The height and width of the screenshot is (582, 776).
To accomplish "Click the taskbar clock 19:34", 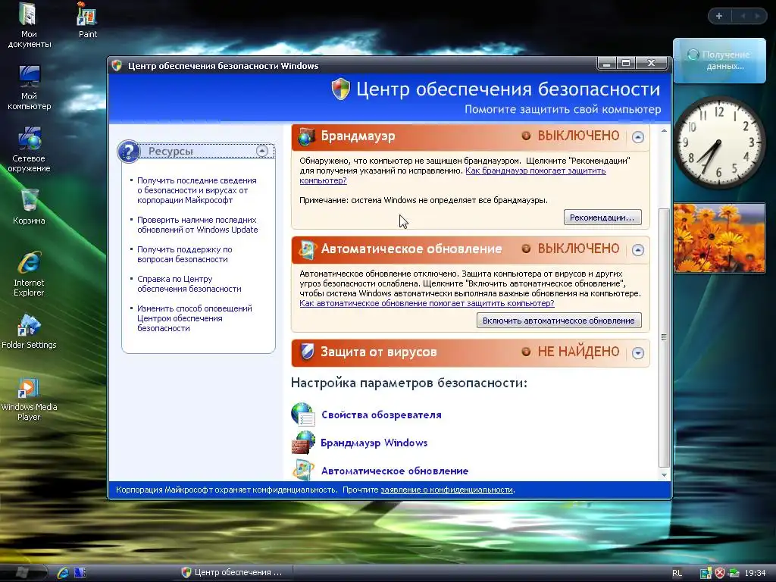I will tap(755, 573).
